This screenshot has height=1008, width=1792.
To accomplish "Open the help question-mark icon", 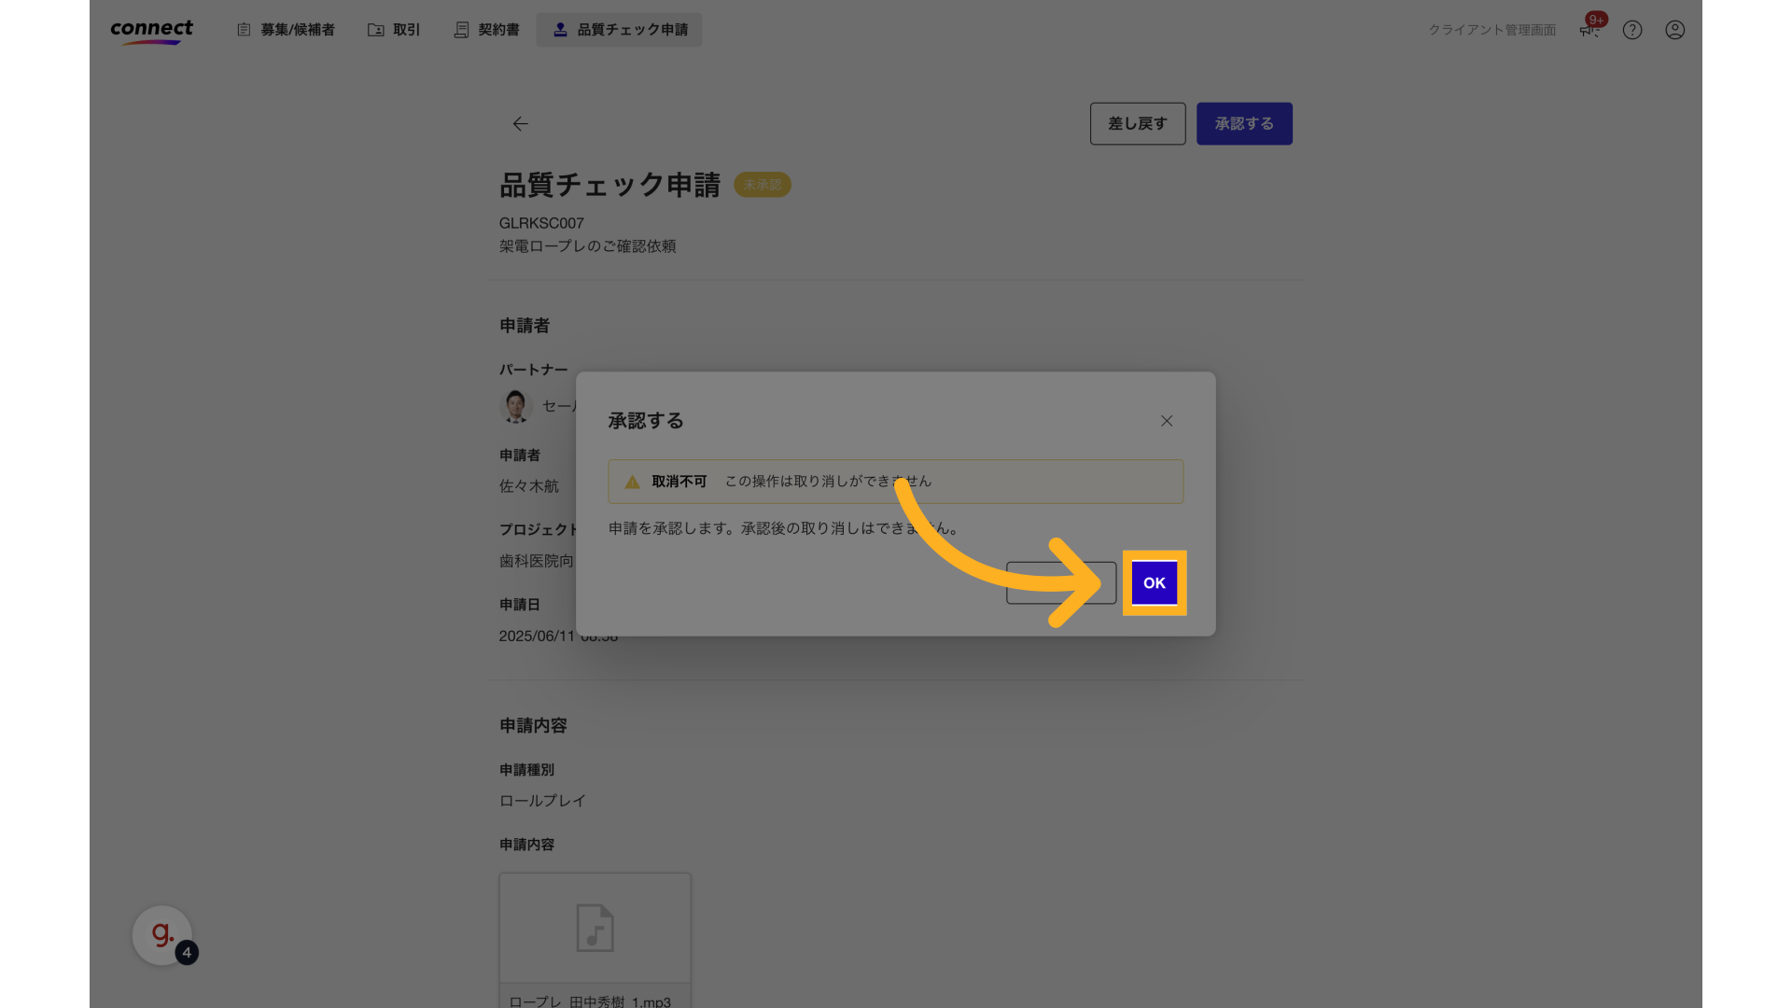I will click(1631, 30).
